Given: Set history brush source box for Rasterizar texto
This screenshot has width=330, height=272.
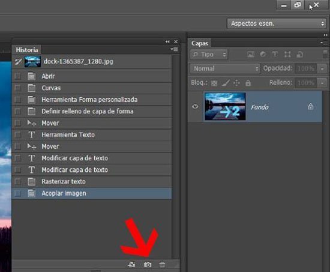Looking at the screenshot, I should (x=18, y=181).
